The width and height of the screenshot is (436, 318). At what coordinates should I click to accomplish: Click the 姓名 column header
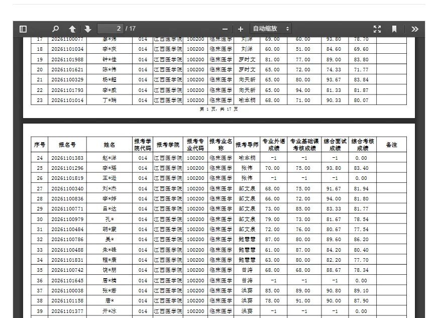[x=110, y=145]
